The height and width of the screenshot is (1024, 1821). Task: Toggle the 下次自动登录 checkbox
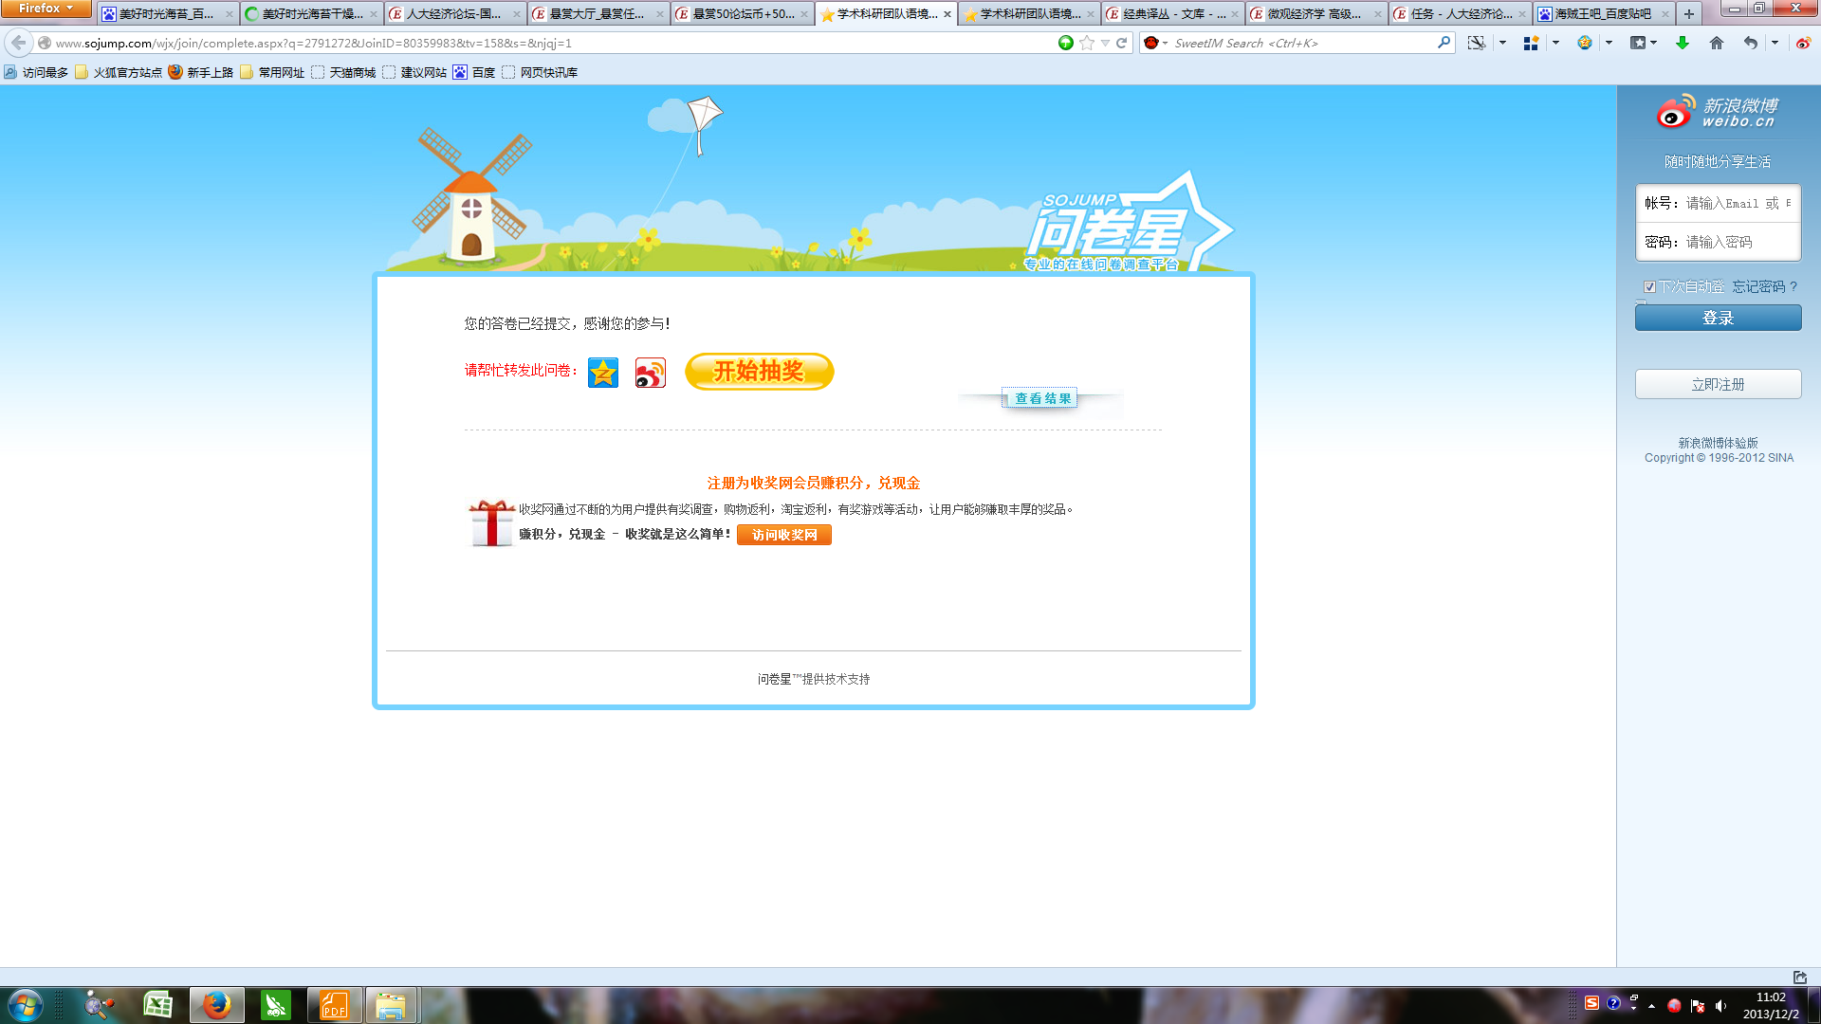click(x=1649, y=286)
